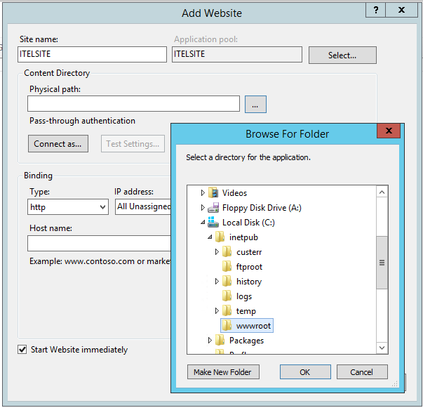Select the 'wwwroot' folder label
423x408 pixels.
tap(253, 326)
